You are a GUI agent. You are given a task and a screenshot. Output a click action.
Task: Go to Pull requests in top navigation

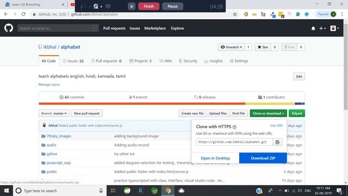pos(114,28)
